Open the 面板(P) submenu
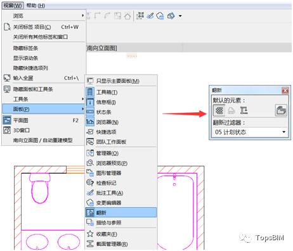This screenshot has height=251, width=293. (44, 109)
